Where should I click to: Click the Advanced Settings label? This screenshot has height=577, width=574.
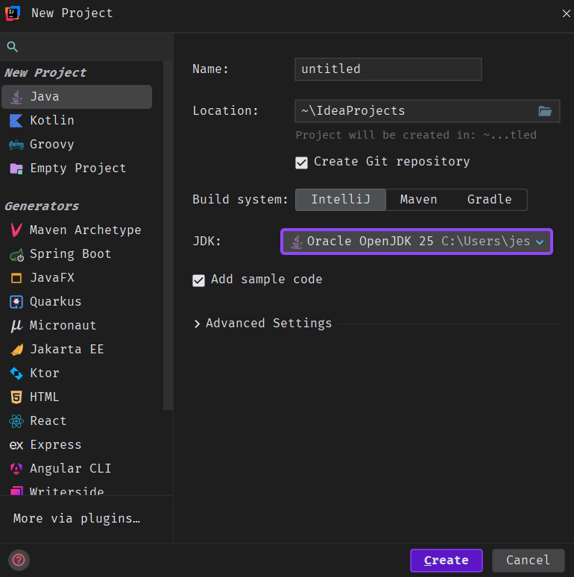(268, 324)
